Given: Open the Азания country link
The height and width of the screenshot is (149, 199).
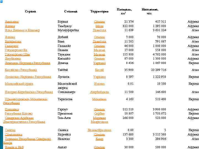Looking at the screenshot, I should [x=10, y=37].
